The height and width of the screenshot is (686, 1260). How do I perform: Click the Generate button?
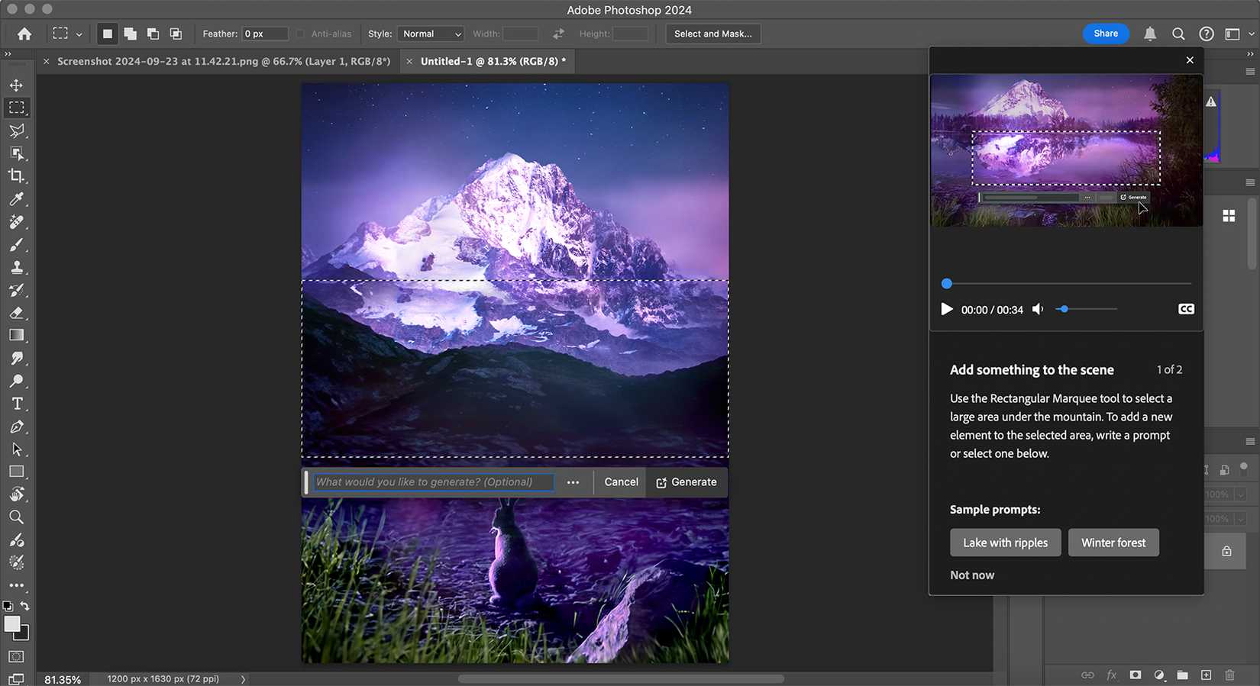687,482
